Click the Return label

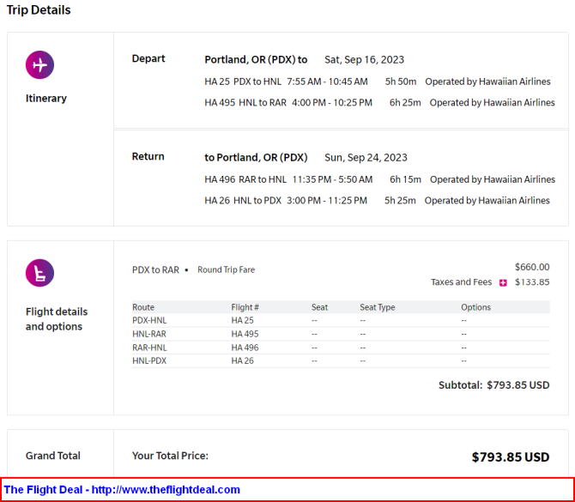click(x=148, y=156)
